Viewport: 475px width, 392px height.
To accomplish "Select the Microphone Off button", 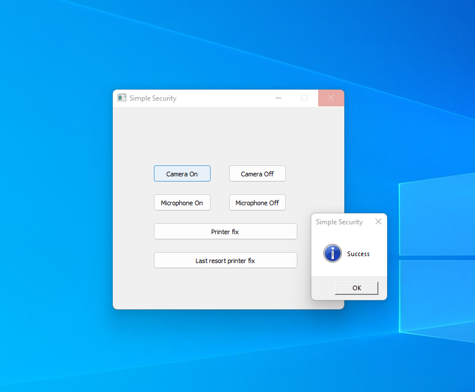I will click(x=257, y=202).
